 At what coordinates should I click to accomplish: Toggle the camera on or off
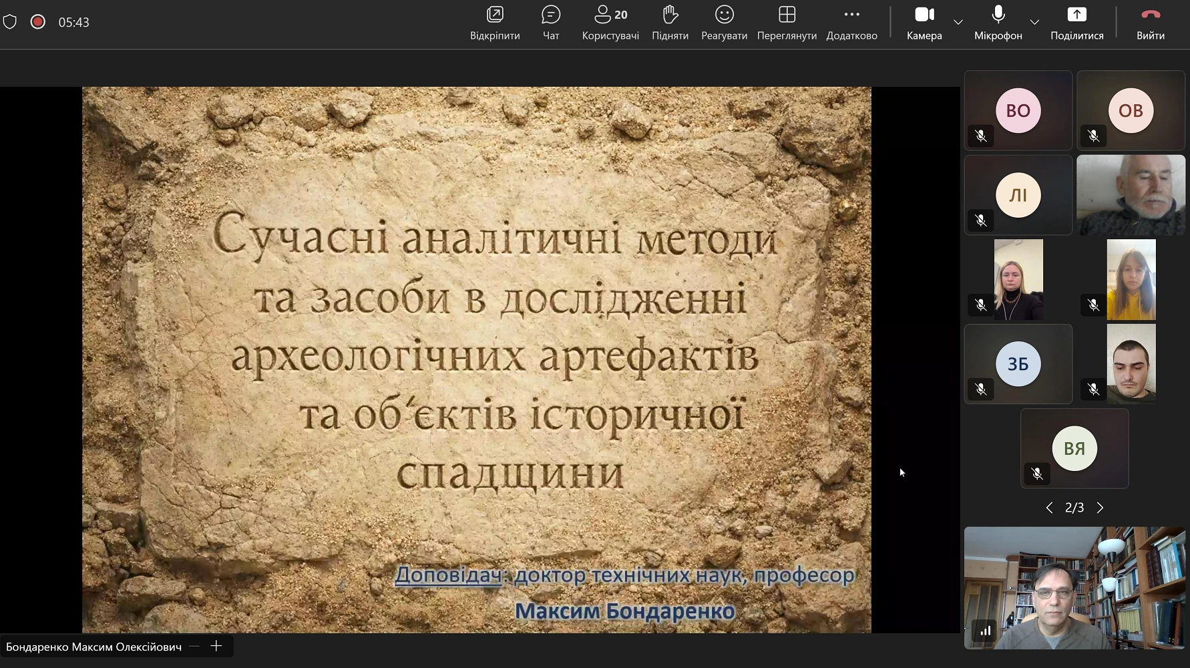(x=924, y=22)
